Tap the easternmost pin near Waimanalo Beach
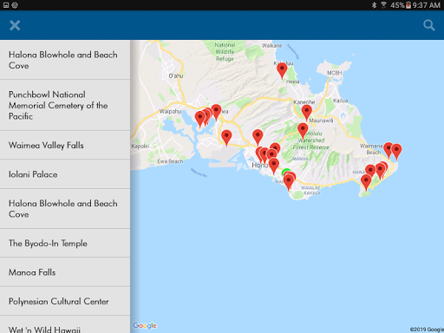Viewport: 444px width, 333px height. [x=396, y=152]
